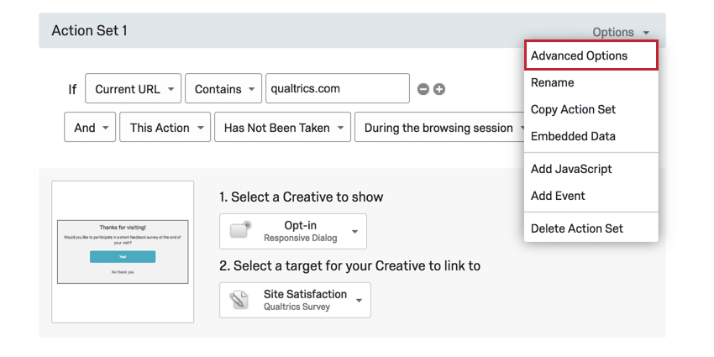Click the qualtrics.com URL text field
This screenshot has height=357, width=714.
point(337,88)
